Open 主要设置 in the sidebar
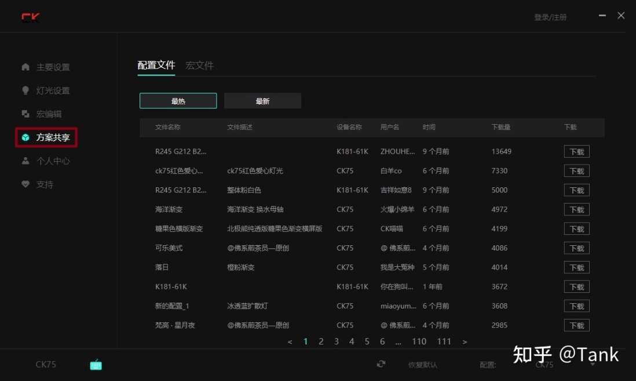 pyautogui.click(x=53, y=67)
